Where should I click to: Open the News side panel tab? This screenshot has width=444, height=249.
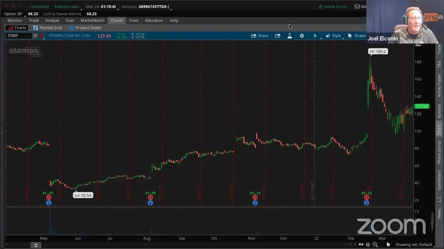point(439,213)
